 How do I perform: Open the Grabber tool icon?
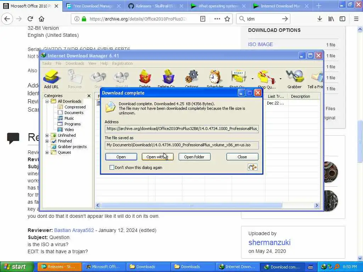click(x=295, y=79)
